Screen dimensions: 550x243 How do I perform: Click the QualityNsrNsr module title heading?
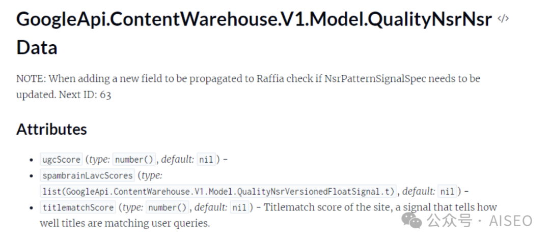point(254,20)
